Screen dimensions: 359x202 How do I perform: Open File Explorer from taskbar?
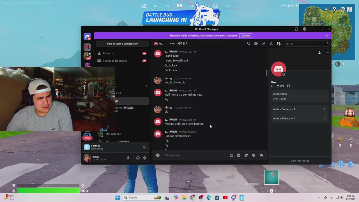tap(184, 198)
